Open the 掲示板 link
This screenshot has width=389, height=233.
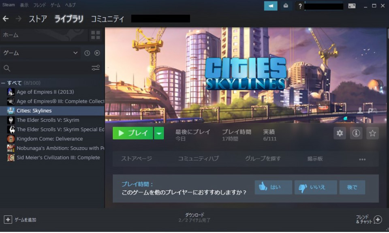point(315,158)
